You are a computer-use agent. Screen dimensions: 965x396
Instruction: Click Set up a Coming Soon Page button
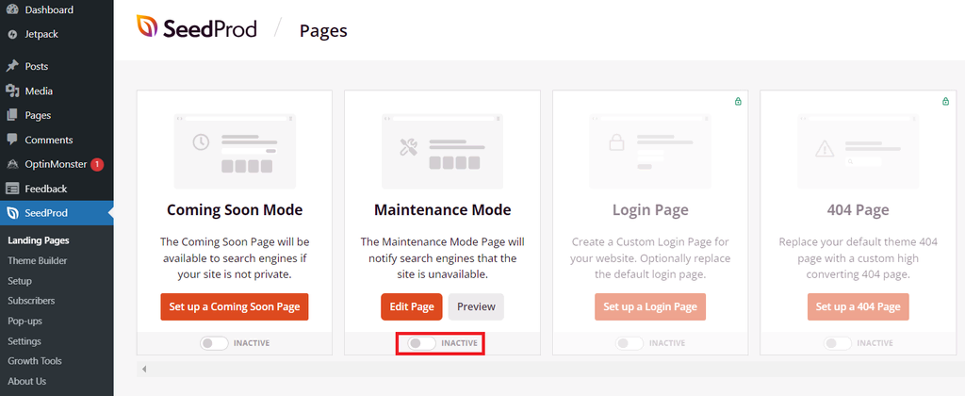click(x=235, y=306)
